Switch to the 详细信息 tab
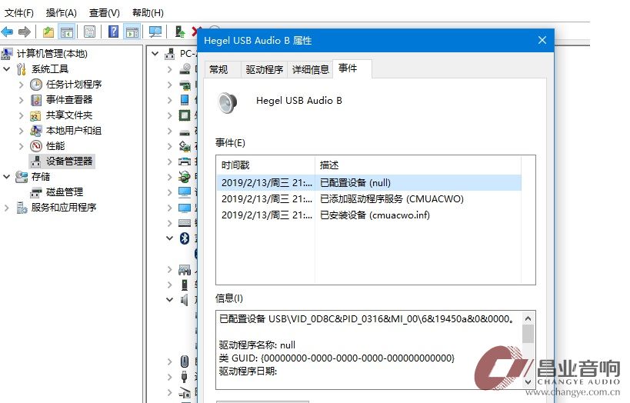Screen dimensions: 630x403 (310, 69)
